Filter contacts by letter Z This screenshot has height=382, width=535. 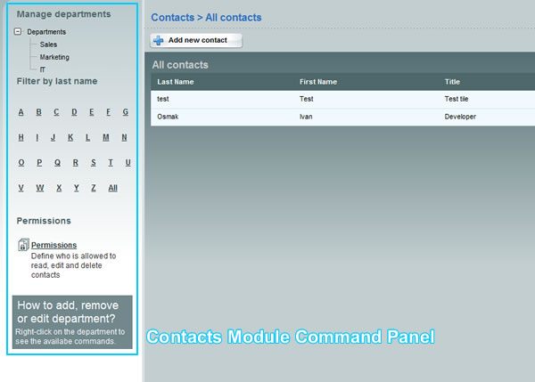click(x=94, y=188)
